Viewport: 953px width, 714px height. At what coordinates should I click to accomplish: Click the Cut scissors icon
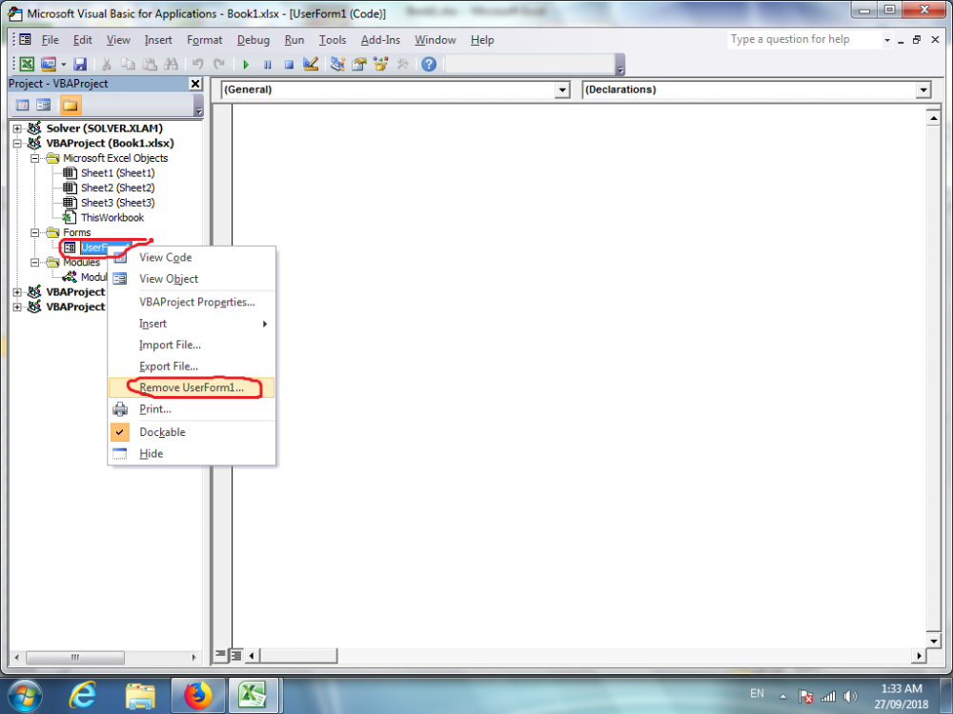[107, 64]
